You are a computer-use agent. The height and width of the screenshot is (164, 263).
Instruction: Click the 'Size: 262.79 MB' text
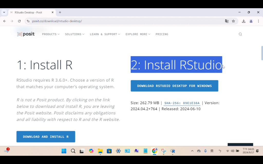click(x=145, y=103)
